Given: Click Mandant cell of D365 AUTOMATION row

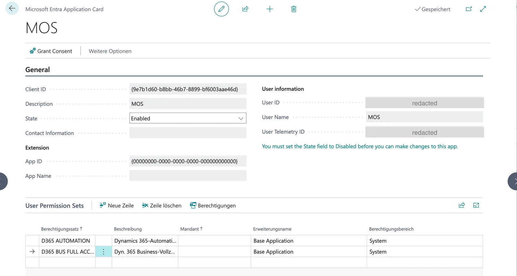Looking at the screenshot, I should (x=215, y=241).
